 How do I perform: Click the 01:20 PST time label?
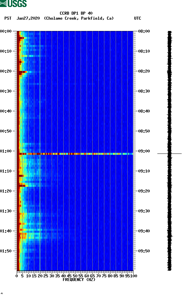(x=6, y=191)
